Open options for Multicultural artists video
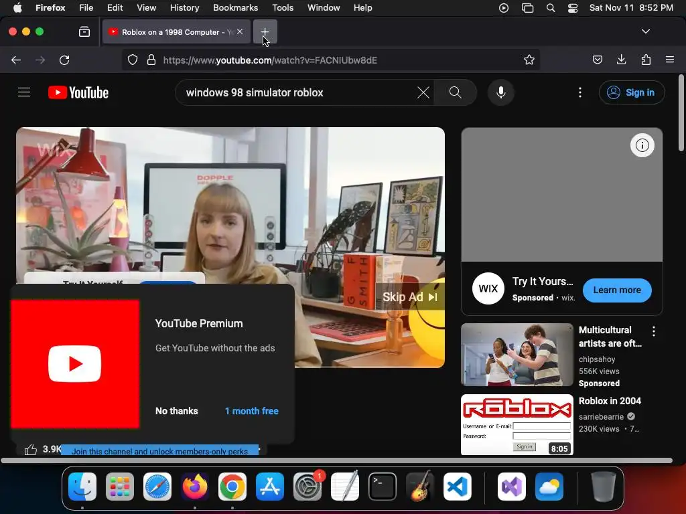This screenshot has width=686, height=514. 654,331
